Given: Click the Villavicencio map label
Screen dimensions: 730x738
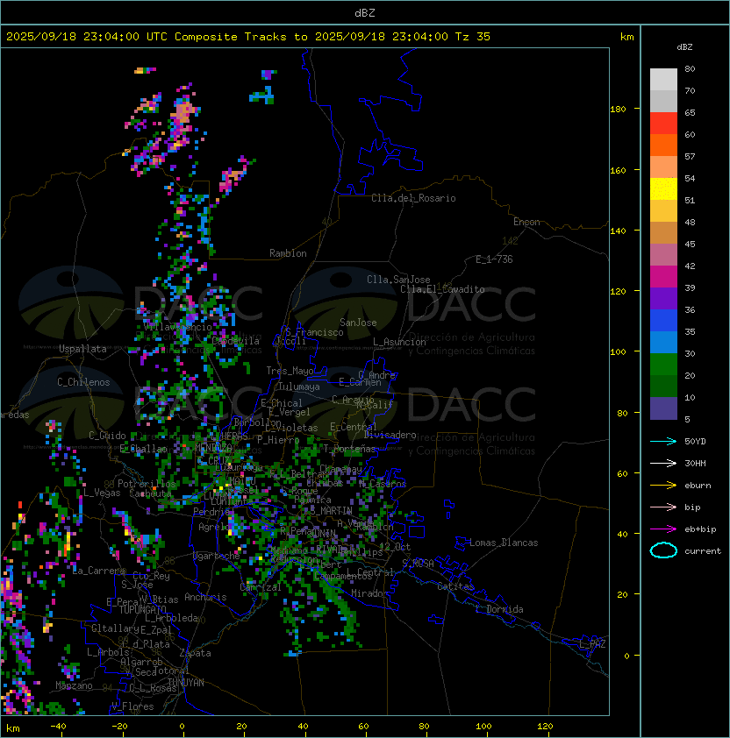Looking at the screenshot, I should 177,327.
